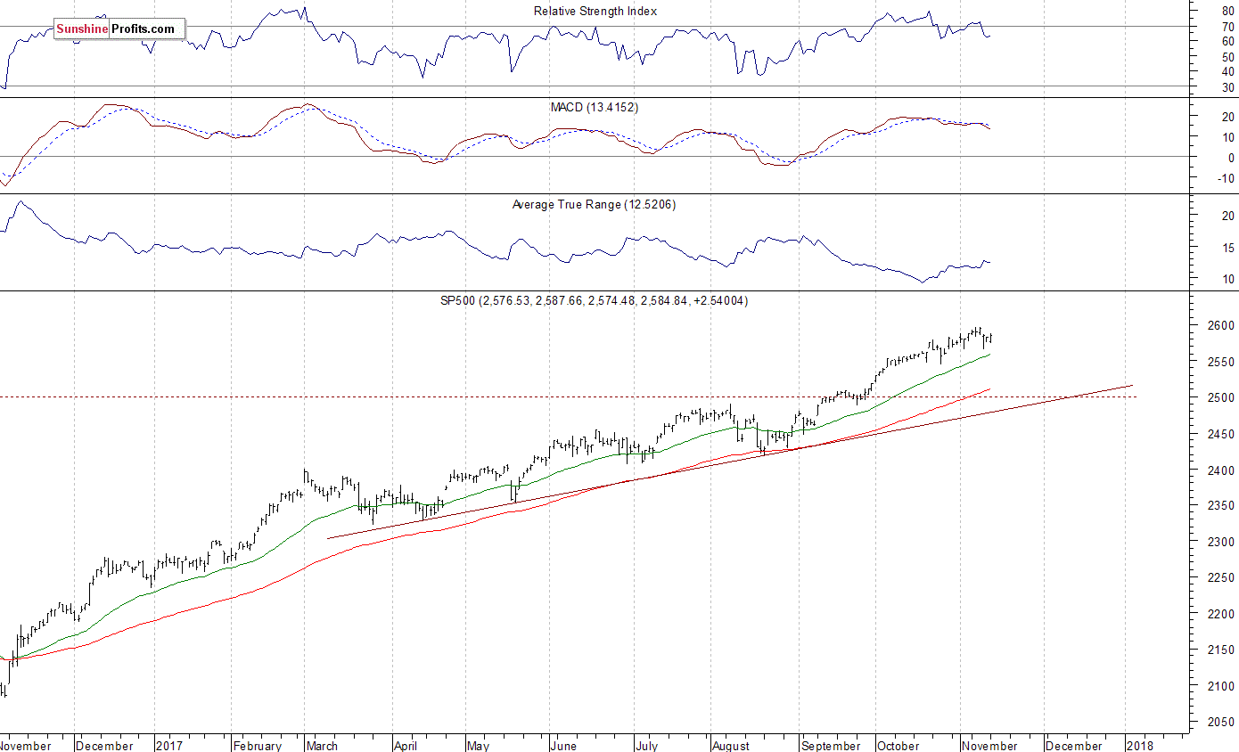Click the 2400 price axis value

click(x=1221, y=470)
